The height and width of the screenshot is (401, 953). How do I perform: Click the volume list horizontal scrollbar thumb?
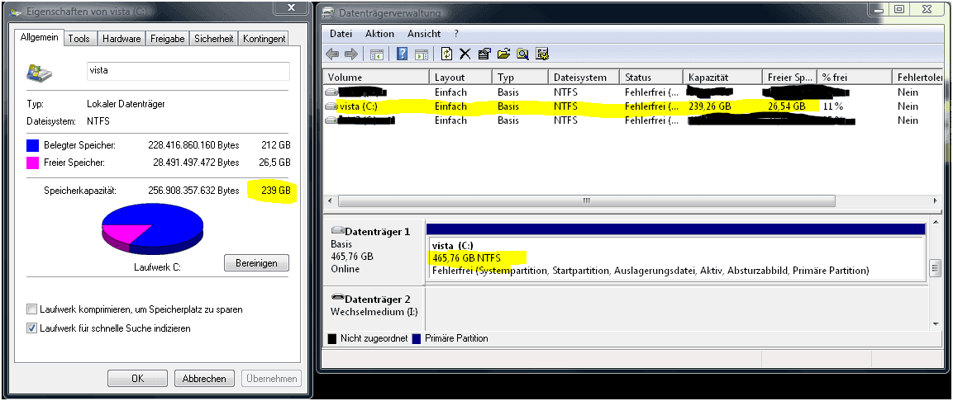[587, 200]
